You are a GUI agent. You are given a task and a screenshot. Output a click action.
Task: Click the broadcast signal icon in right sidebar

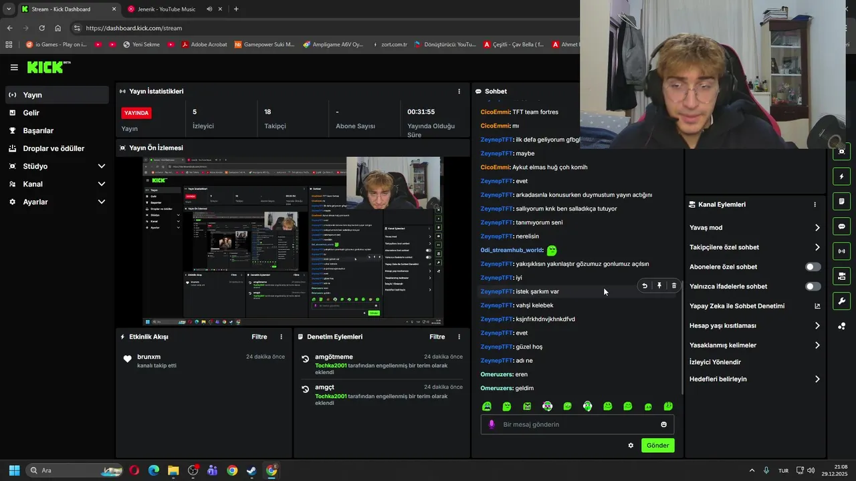[841, 251]
